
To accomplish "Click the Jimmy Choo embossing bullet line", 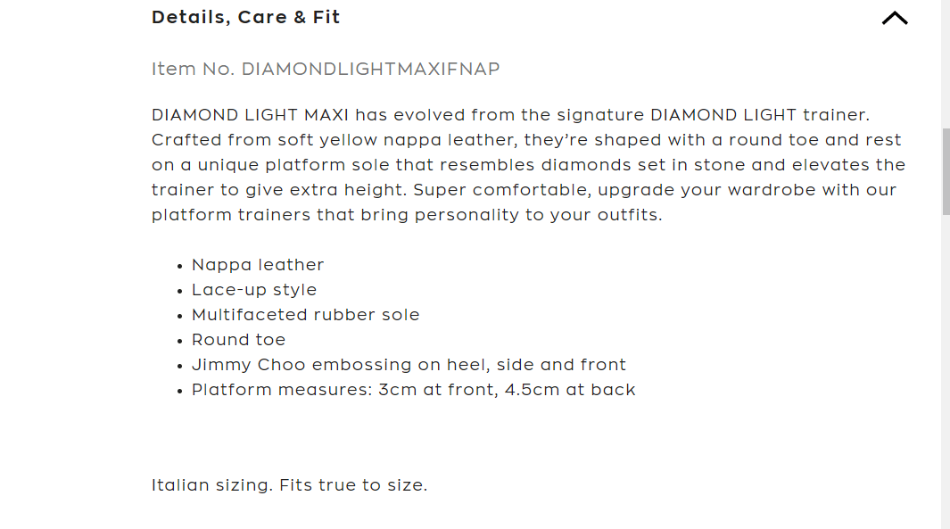I will click(x=409, y=365).
